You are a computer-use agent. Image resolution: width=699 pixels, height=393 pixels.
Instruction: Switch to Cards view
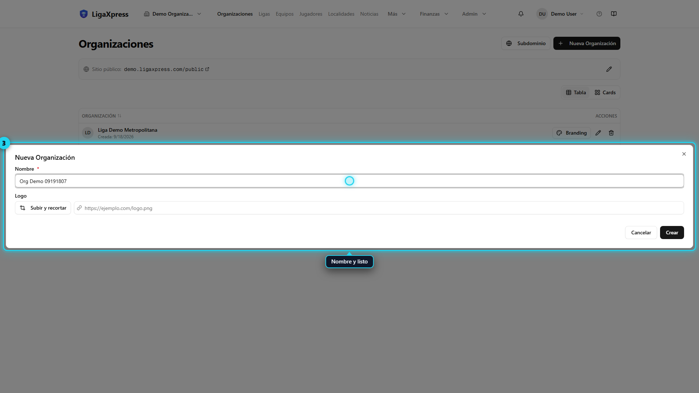[605, 92]
